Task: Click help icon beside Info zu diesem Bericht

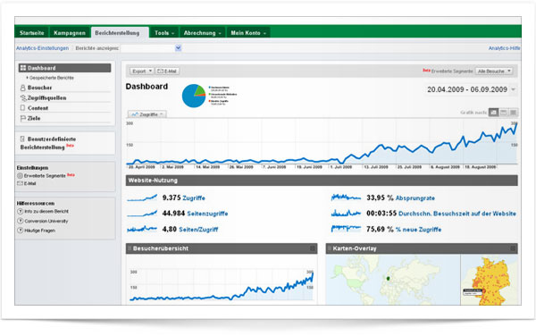Action: click(21, 211)
